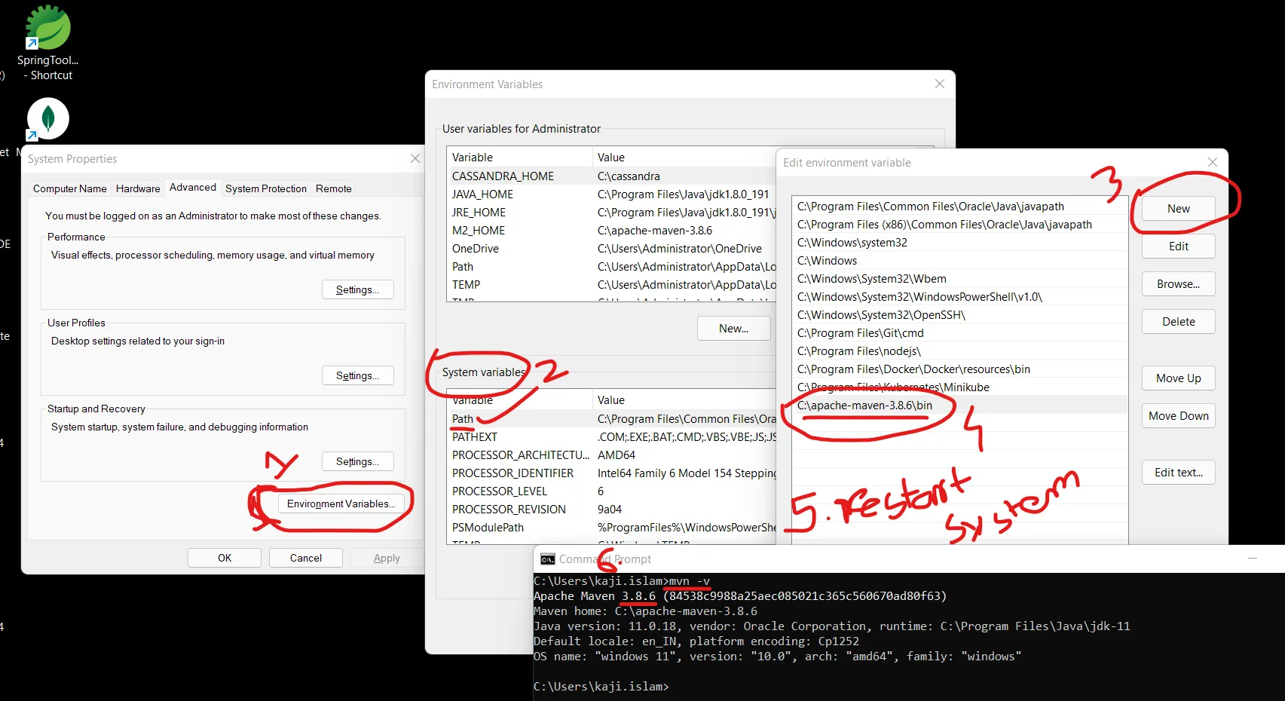Image resolution: width=1285 pixels, height=701 pixels.
Task: Close the Environment Variables dialog
Action: click(x=940, y=84)
